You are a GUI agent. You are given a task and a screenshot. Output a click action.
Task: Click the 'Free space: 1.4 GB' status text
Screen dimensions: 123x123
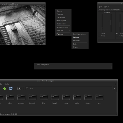tap(9, 114)
